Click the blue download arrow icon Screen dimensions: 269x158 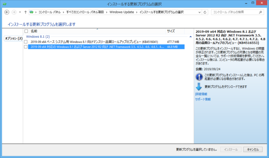pos(199,87)
